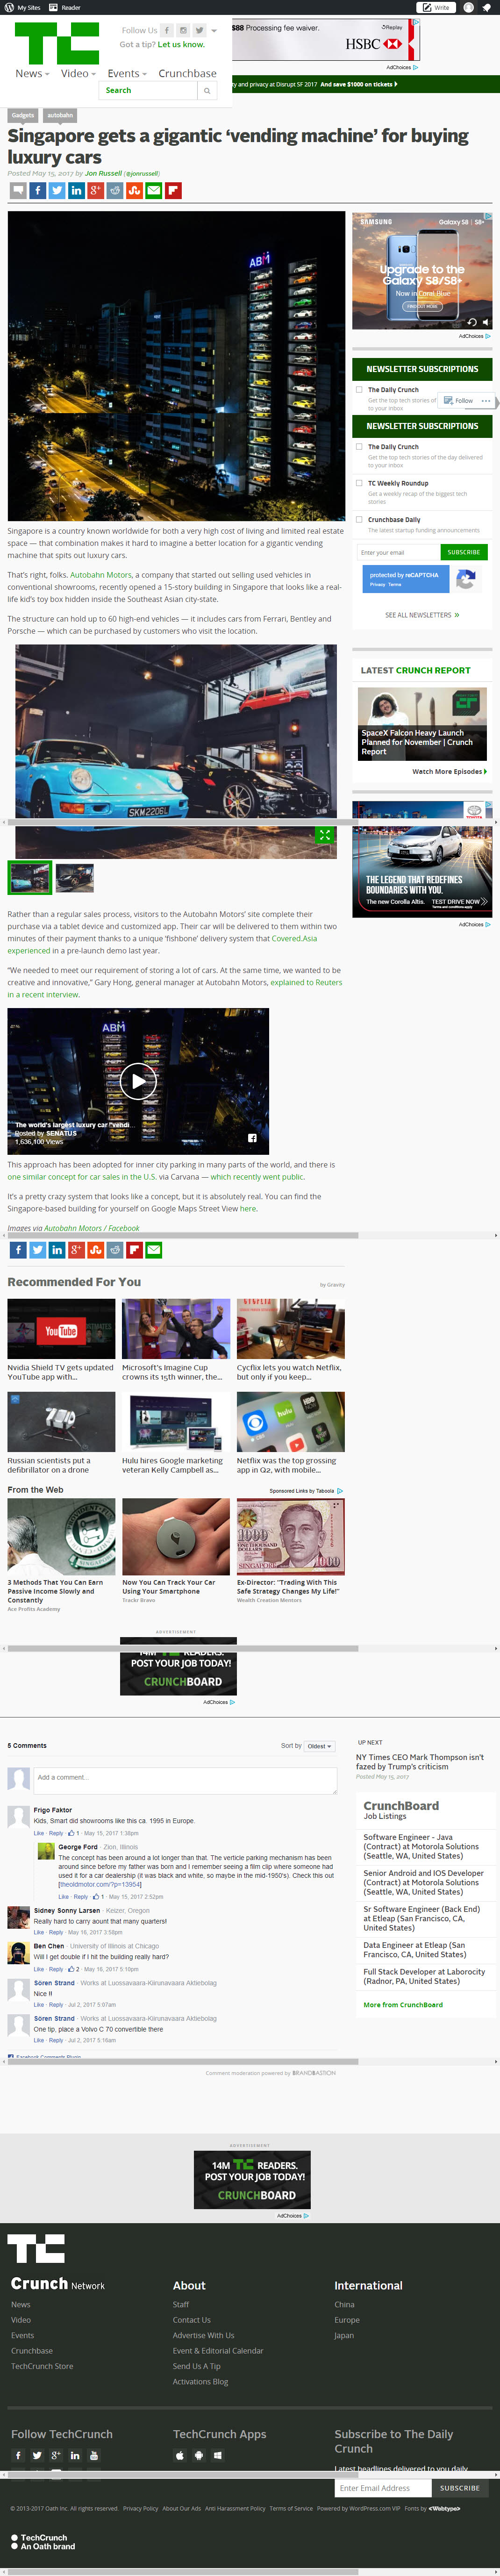Image resolution: width=500 pixels, height=2576 pixels.
Task: Open the Gadgets category tag
Action: pyautogui.click(x=23, y=115)
